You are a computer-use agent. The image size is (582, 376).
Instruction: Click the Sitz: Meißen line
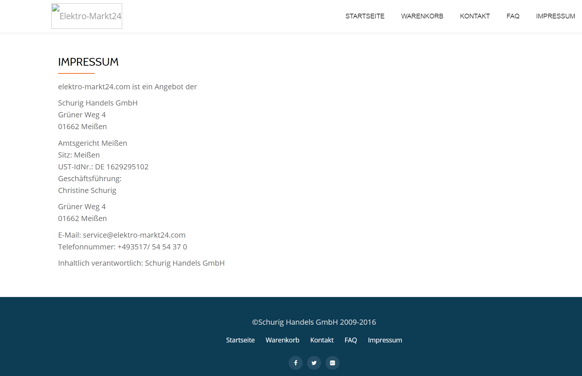tap(79, 155)
